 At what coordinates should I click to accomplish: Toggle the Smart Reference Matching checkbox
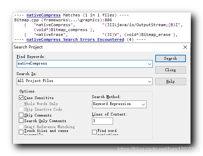[21, 126]
